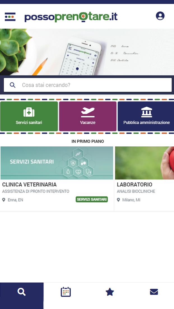The width and height of the screenshot is (174, 309).
Task: Select the Vacanze category tile
Action: (88, 116)
